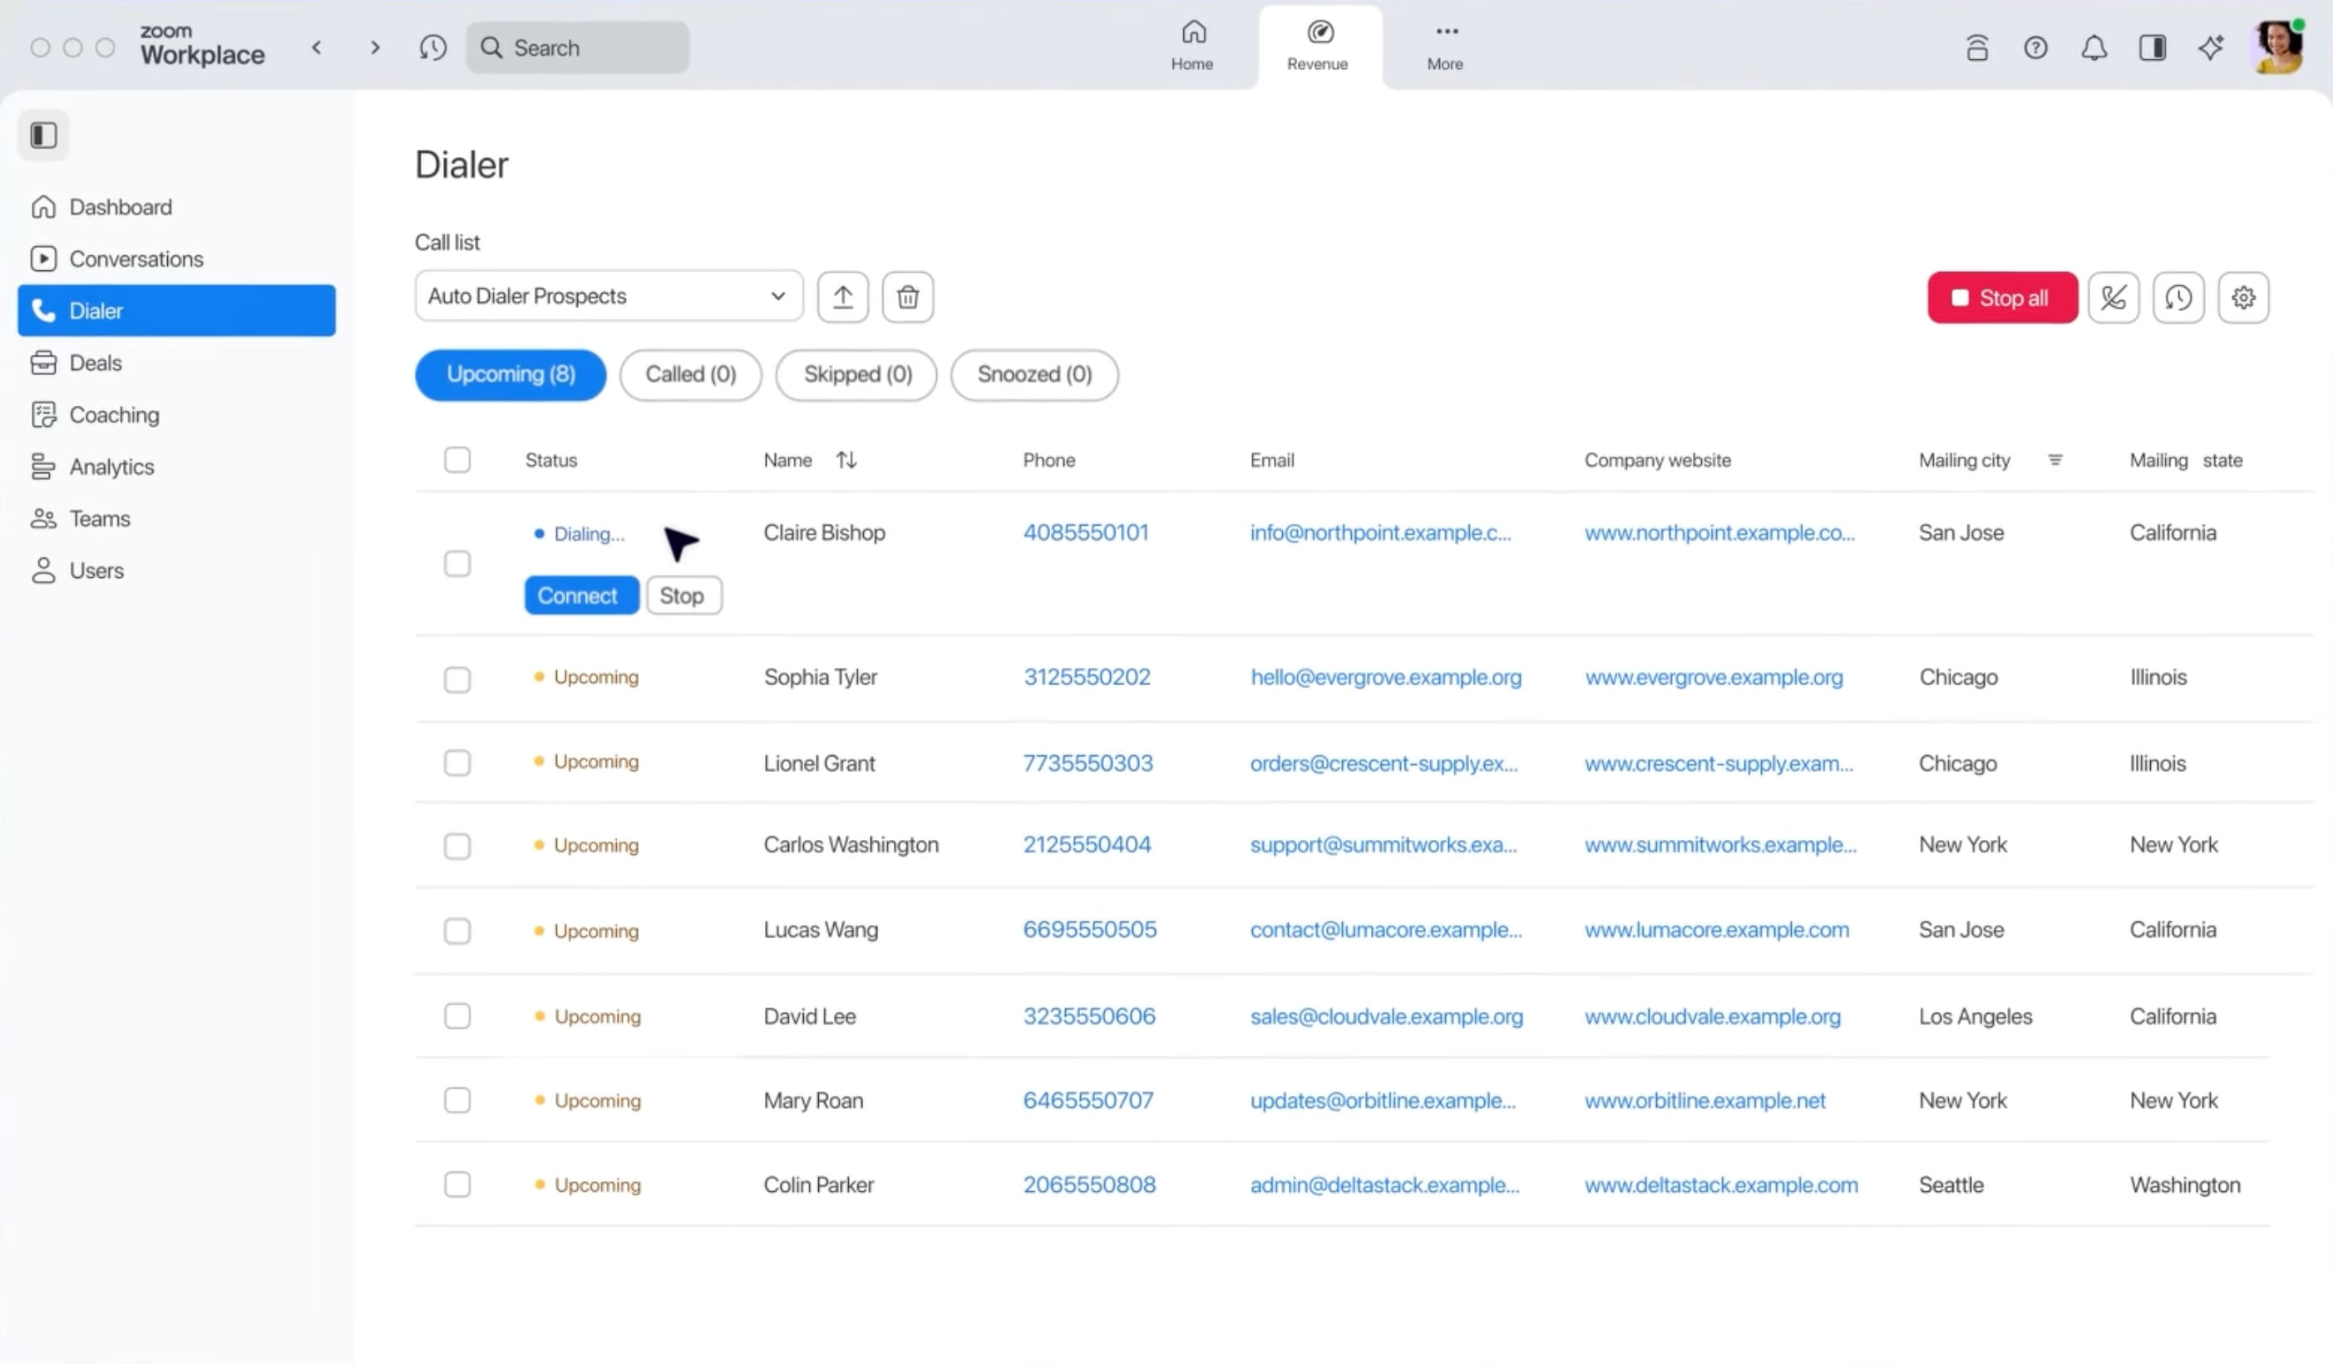Click the Company website column header

tap(1657, 459)
